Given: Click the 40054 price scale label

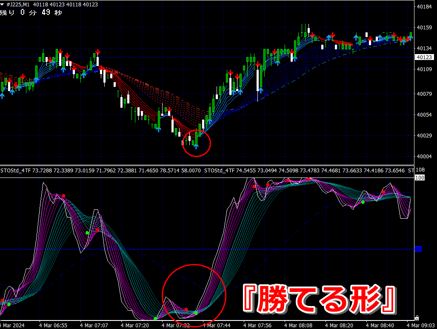Looking at the screenshot, I should coord(424,115).
